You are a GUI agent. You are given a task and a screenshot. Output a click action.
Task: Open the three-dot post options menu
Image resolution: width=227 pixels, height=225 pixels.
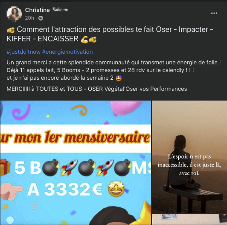click(x=214, y=13)
